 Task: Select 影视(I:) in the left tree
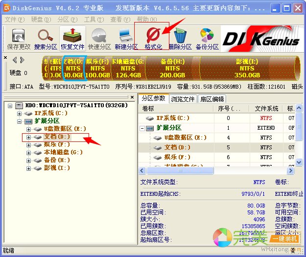(x=57, y=168)
